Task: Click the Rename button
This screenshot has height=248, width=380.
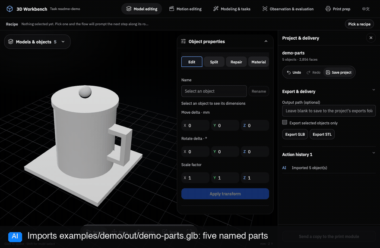Action: click(x=259, y=91)
